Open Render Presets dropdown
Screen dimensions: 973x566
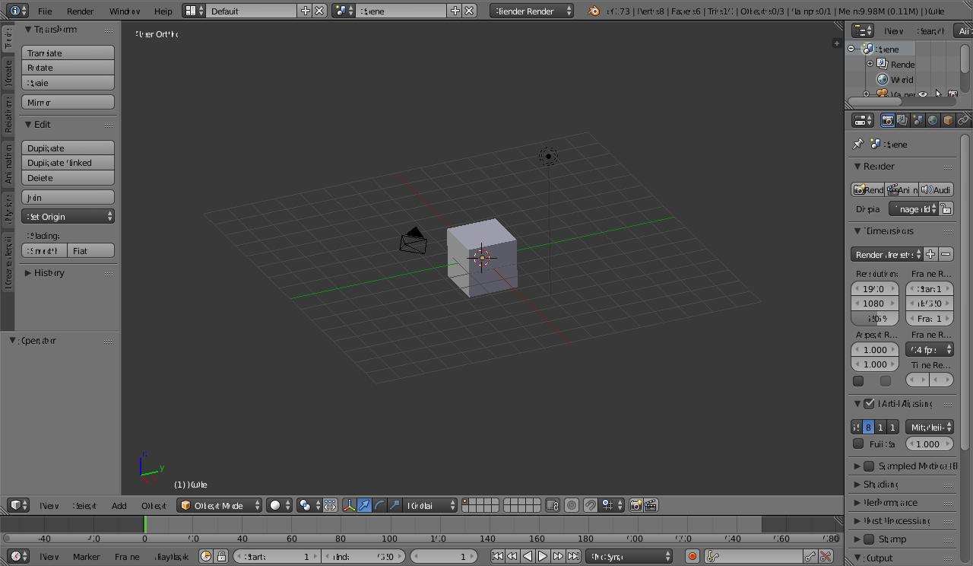(x=886, y=254)
